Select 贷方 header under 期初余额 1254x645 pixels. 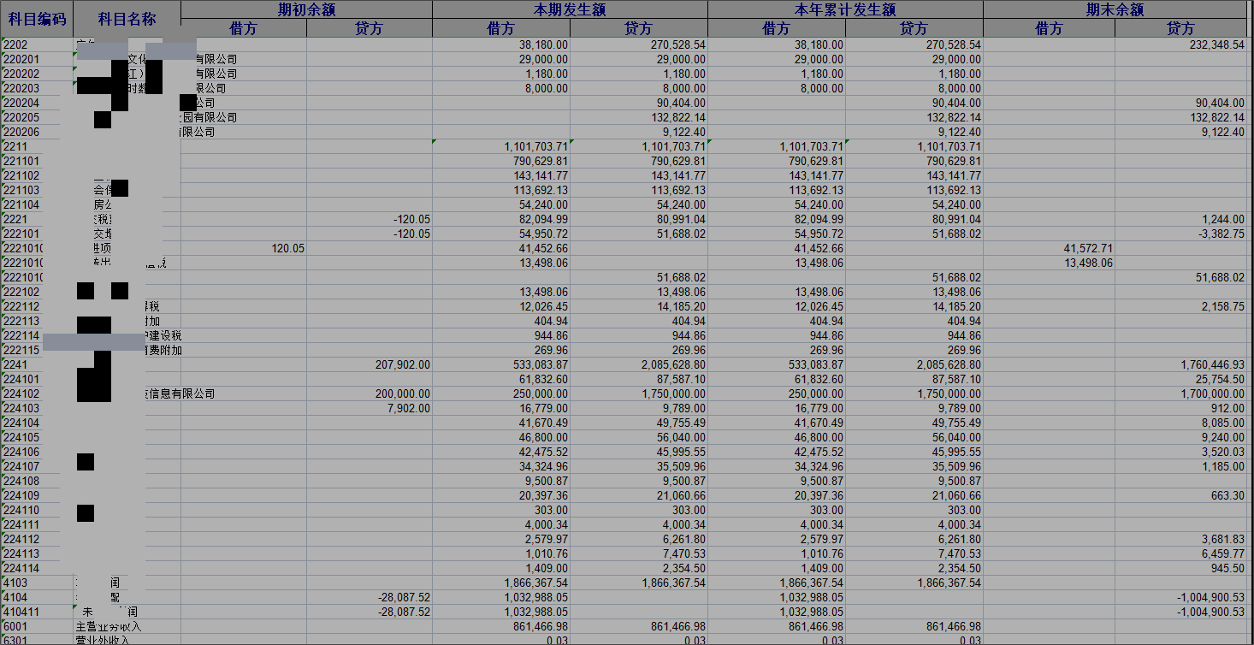coord(370,28)
